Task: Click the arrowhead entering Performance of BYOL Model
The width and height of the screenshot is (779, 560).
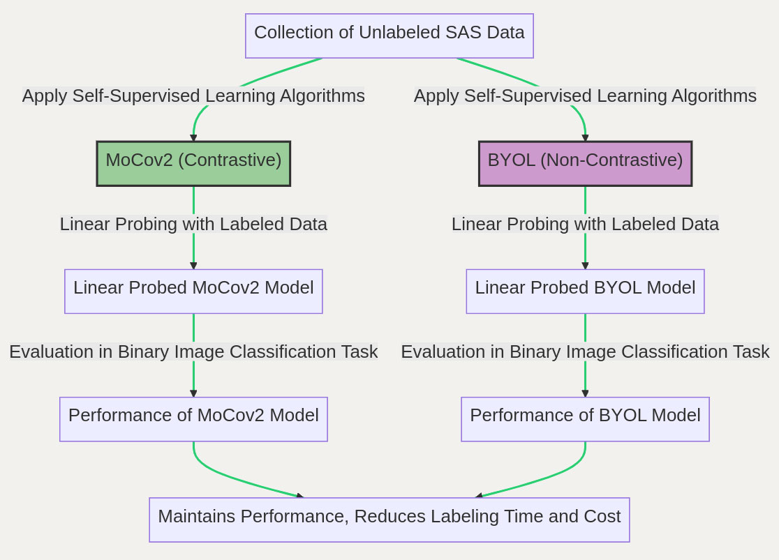Action: [x=585, y=393]
